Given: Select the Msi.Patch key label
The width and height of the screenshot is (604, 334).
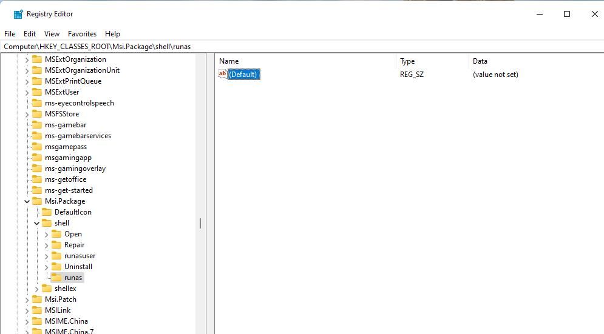Looking at the screenshot, I should (x=61, y=299).
